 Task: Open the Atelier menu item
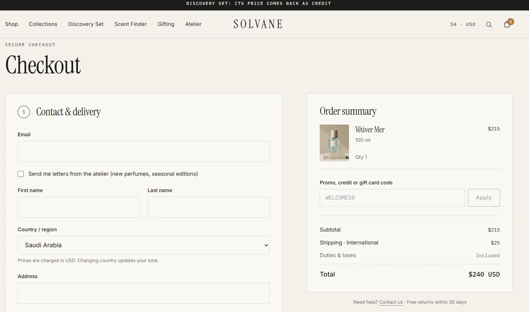tap(193, 24)
